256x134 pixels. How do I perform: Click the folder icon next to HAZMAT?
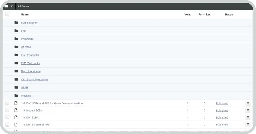(16, 47)
